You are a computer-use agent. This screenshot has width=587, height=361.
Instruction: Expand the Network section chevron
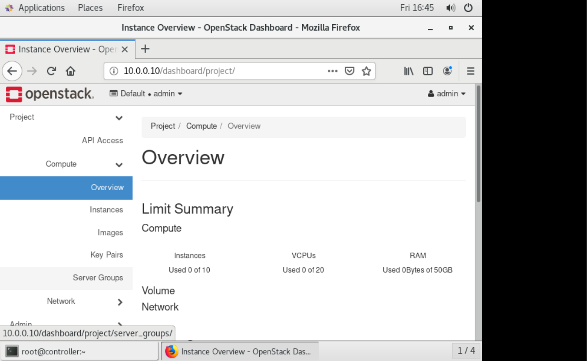point(120,302)
